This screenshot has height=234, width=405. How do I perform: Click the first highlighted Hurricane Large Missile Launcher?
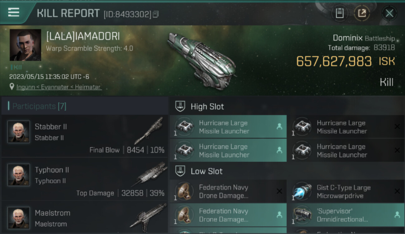(x=228, y=127)
